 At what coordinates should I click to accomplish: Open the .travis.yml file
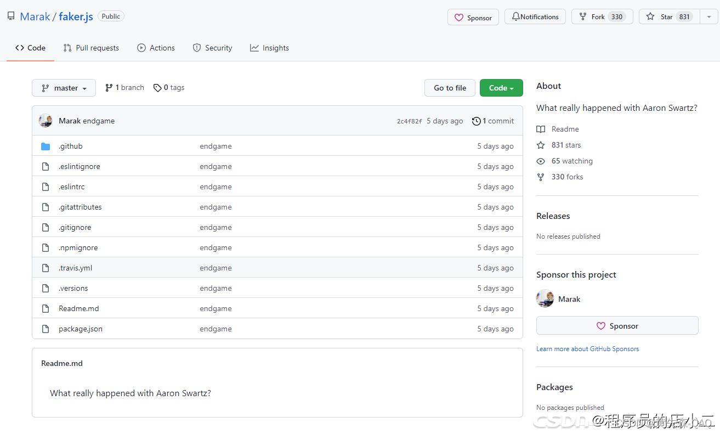(76, 268)
